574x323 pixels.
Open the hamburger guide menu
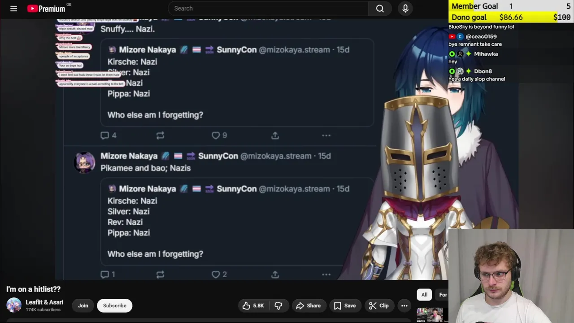tap(13, 9)
